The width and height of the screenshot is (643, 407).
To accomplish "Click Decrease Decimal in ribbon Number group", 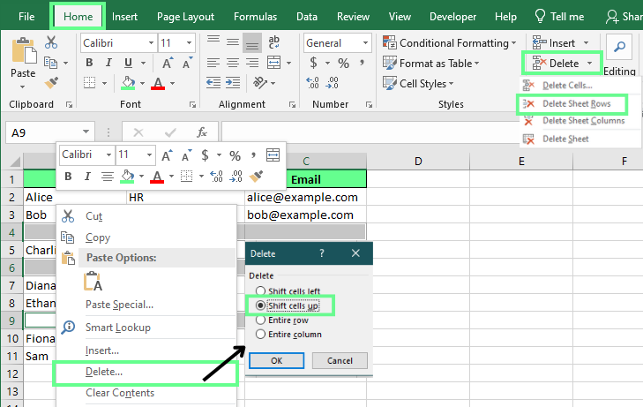I will point(333,83).
